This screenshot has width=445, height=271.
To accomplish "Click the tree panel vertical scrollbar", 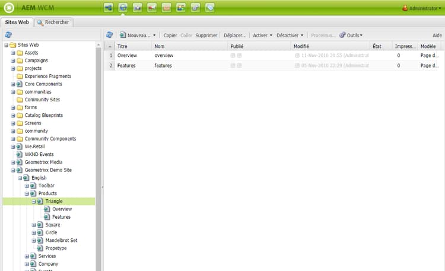I will pyautogui.click(x=98, y=159).
